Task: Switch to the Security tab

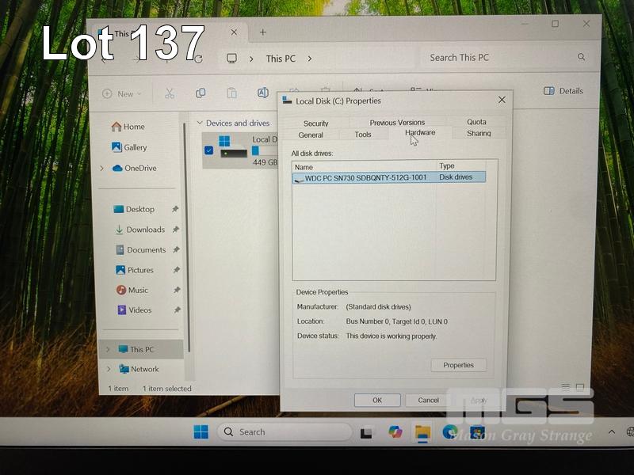Action: pyautogui.click(x=315, y=123)
